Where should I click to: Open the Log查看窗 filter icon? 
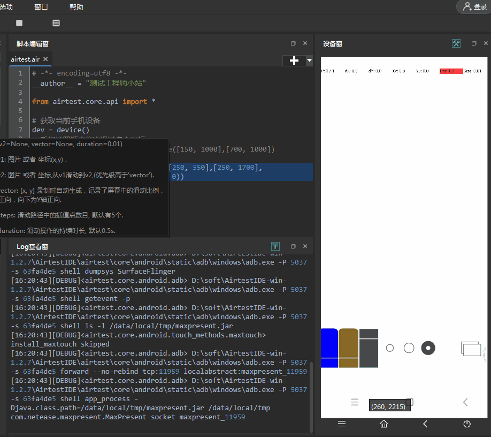[275, 246]
